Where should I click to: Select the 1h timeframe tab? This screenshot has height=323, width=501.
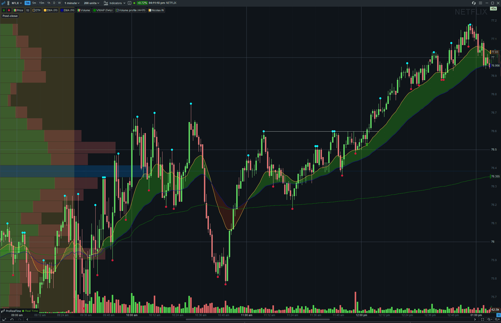pos(49,3)
